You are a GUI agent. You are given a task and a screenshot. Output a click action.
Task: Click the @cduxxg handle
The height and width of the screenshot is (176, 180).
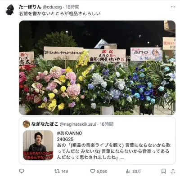pos(52,7)
